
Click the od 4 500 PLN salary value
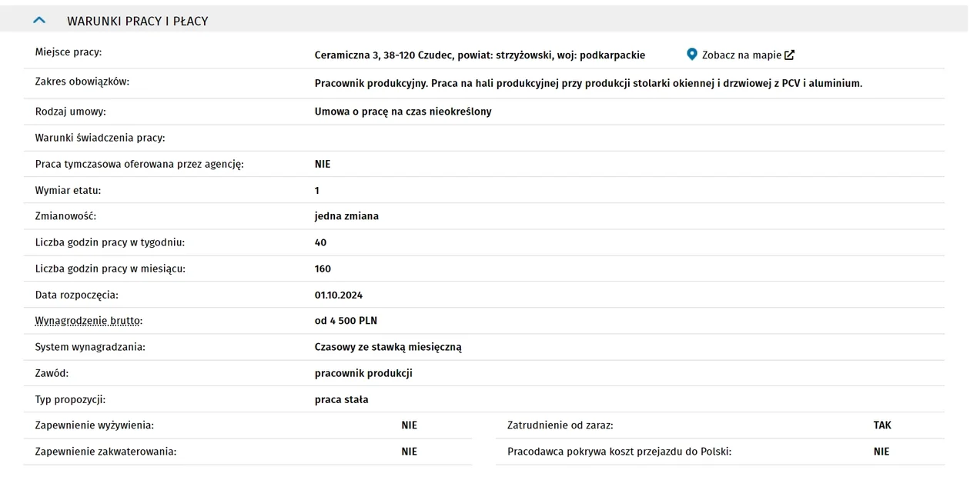tap(346, 321)
